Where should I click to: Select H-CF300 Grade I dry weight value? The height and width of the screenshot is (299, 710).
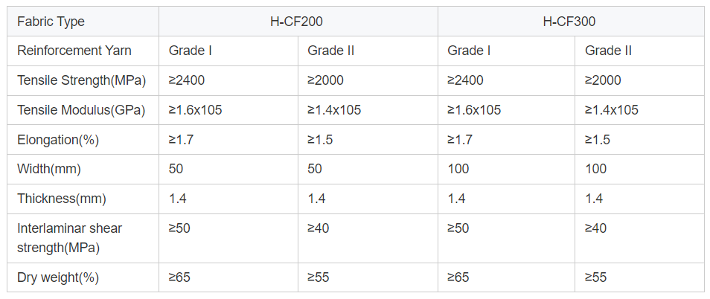tap(458, 277)
